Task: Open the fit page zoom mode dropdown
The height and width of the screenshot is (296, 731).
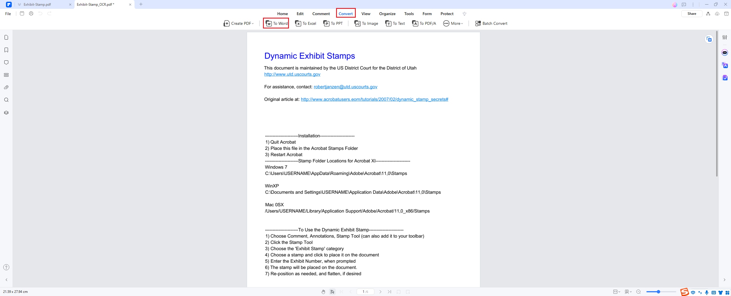Action: (617, 292)
